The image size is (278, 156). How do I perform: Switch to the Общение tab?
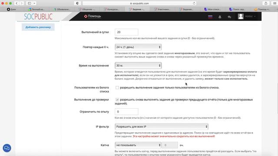(87, 9)
